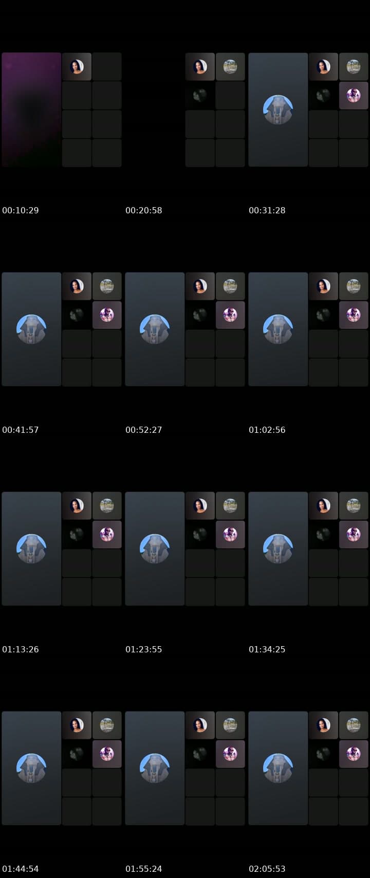
Task: Click the purple avatar at 02:05:53
Action: pos(354,754)
